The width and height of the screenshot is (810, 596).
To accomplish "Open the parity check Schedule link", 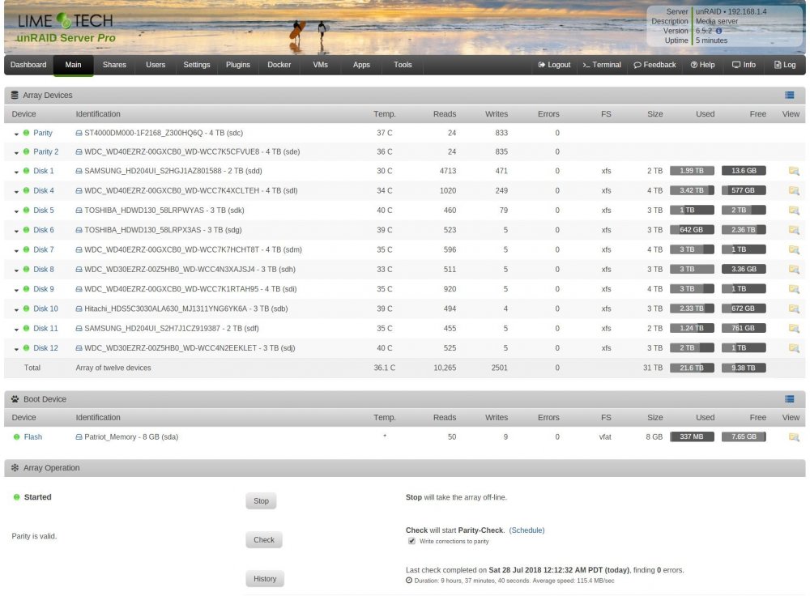I will [526, 530].
